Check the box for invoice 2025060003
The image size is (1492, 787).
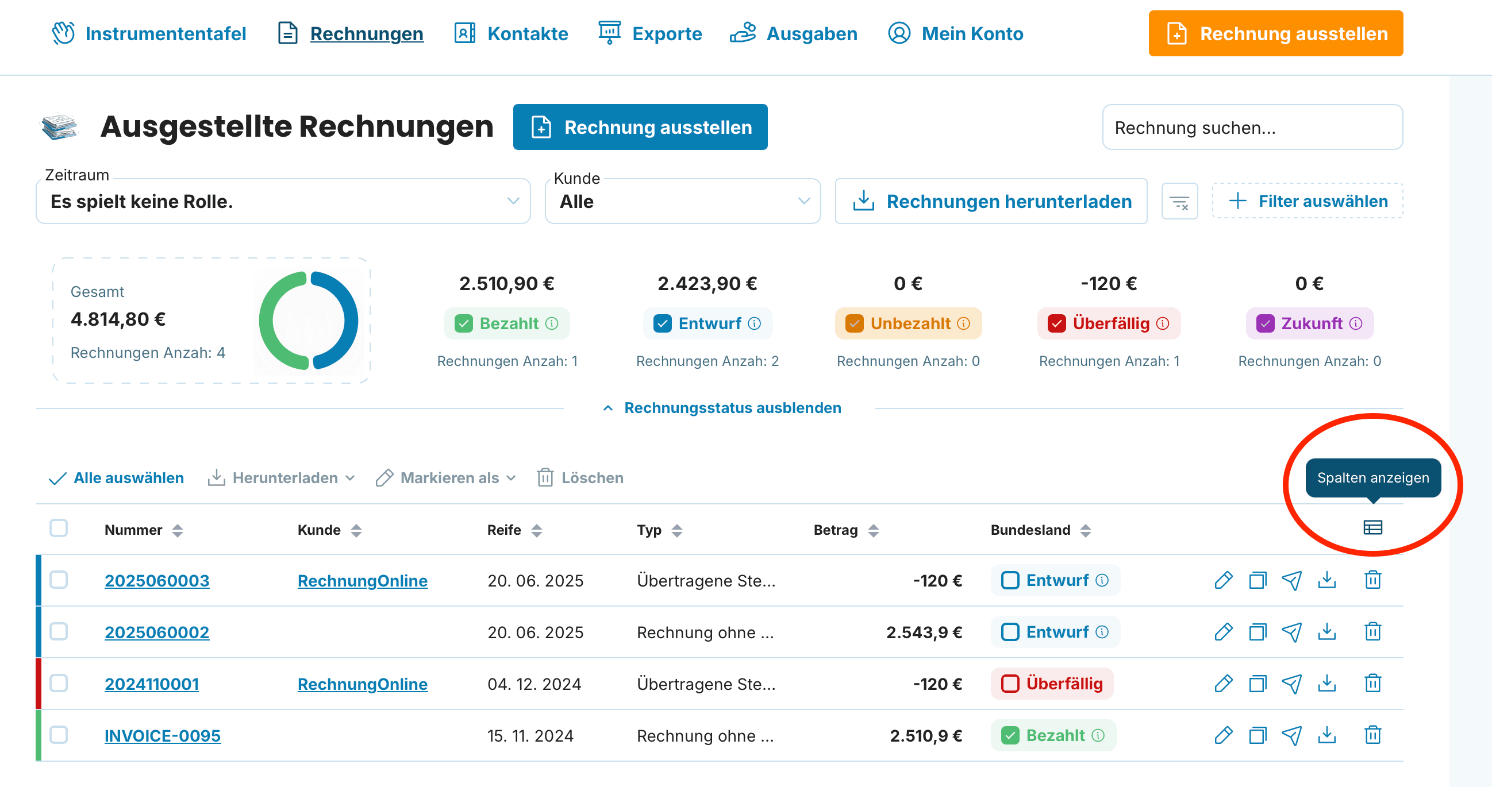[59, 580]
